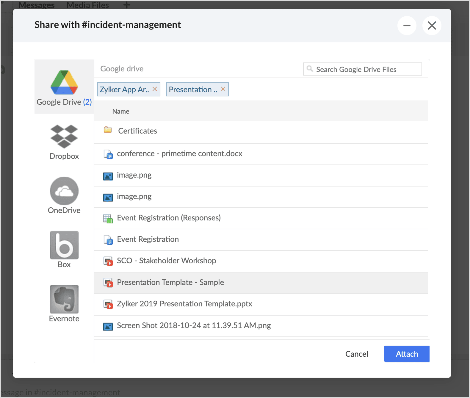This screenshot has height=398, width=470.
Task: Select the OneDrive cloud icon
Action: [x=64, y=191]
